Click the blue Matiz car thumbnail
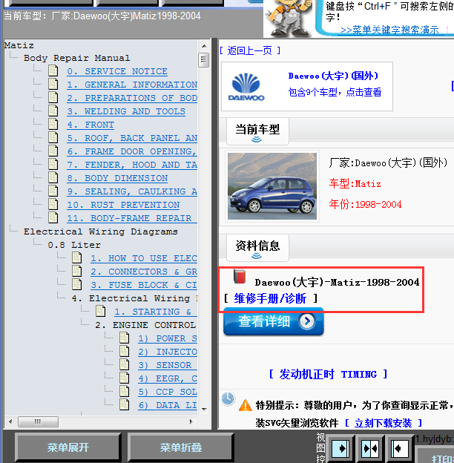Image resolution: width=454 pixels, height=463 pixels. [272, 186]
